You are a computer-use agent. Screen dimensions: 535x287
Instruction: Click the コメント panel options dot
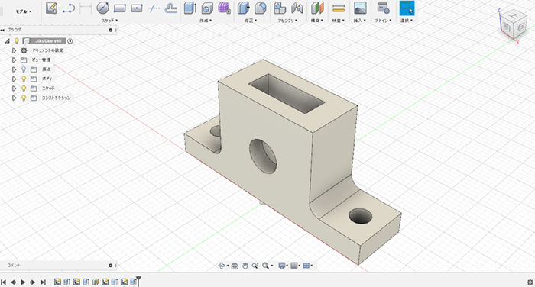[x=111, y=265]
